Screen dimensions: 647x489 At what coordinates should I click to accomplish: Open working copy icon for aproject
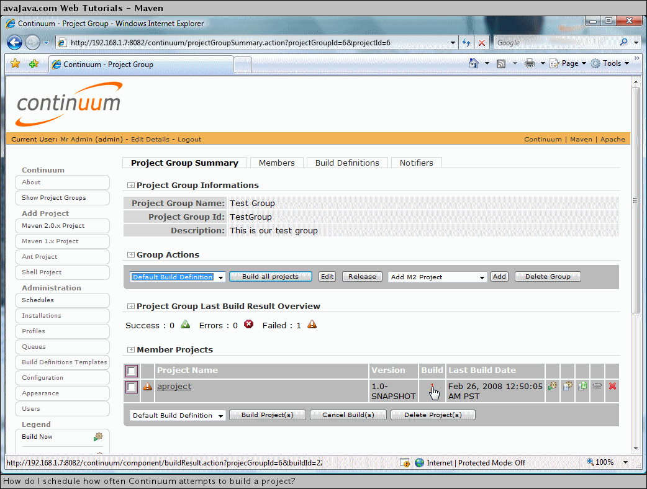point(582,386)
